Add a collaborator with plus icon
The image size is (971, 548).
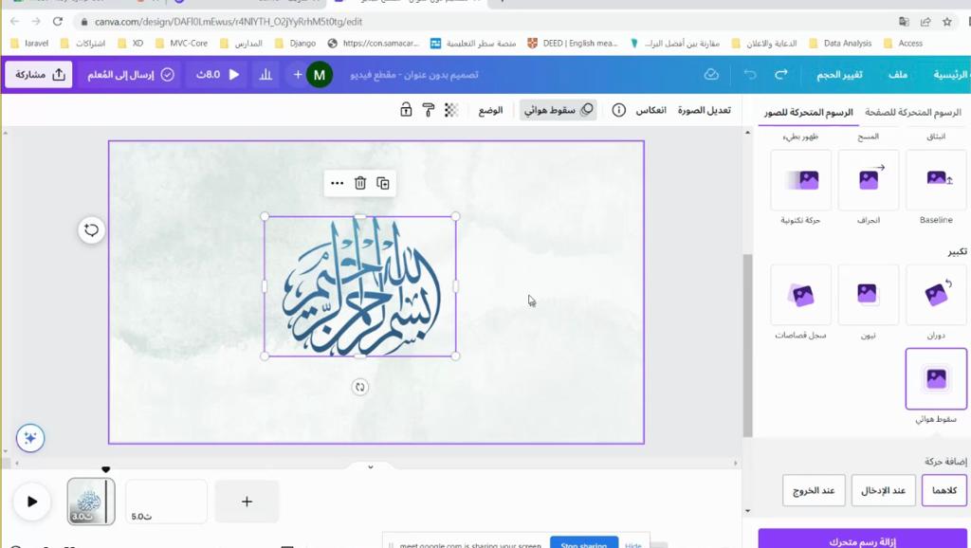(x=297, y=74)
